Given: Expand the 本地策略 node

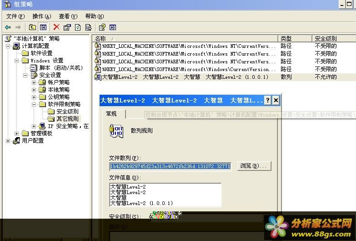Looking at the screenshot, I should (x=34, y=90).
